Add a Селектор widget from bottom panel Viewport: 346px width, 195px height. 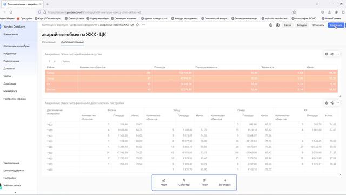point(184,183)
